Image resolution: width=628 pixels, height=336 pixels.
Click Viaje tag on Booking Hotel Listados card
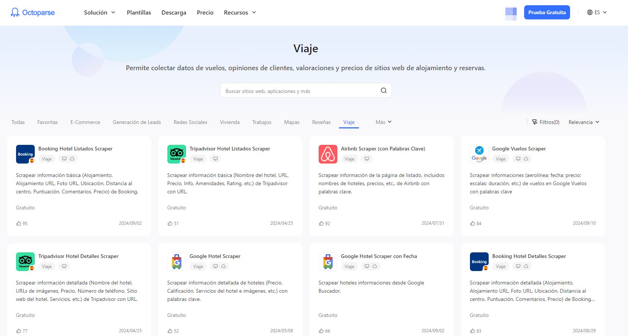(x=47, y=159)
